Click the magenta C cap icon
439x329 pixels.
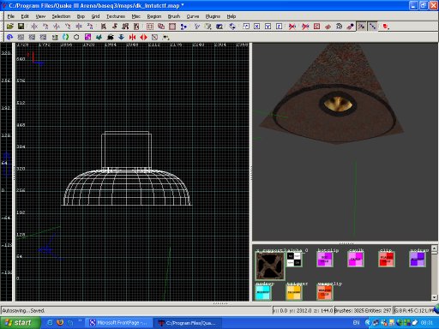[x=88, y=37]
